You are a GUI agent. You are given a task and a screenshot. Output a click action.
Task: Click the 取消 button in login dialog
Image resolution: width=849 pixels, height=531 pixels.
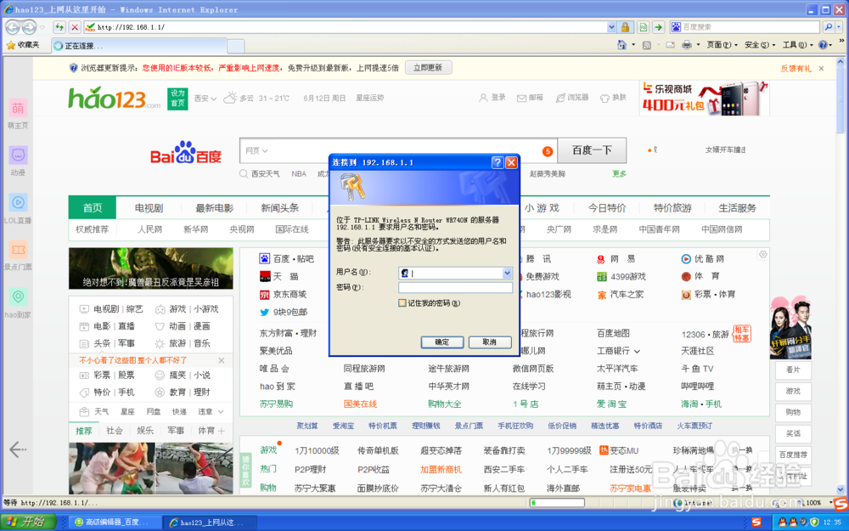coord(490,342)
